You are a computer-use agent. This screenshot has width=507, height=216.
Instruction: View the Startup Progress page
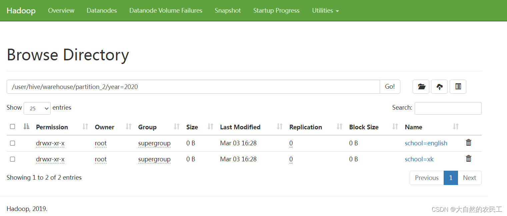(x=276, y=11)
